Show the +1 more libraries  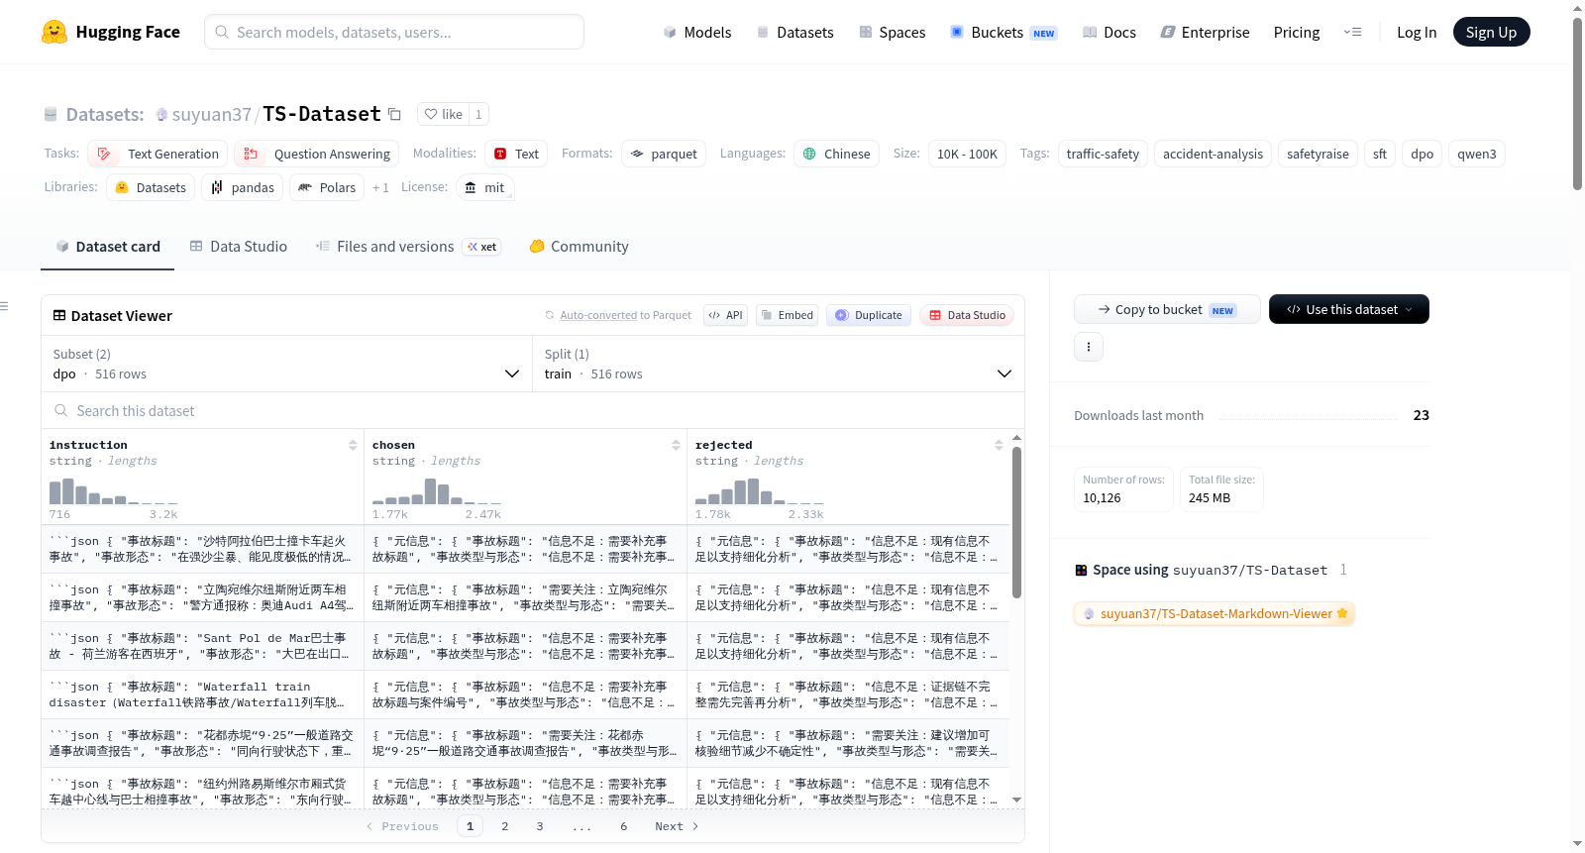pyautogui.click(x=380, y=187)
